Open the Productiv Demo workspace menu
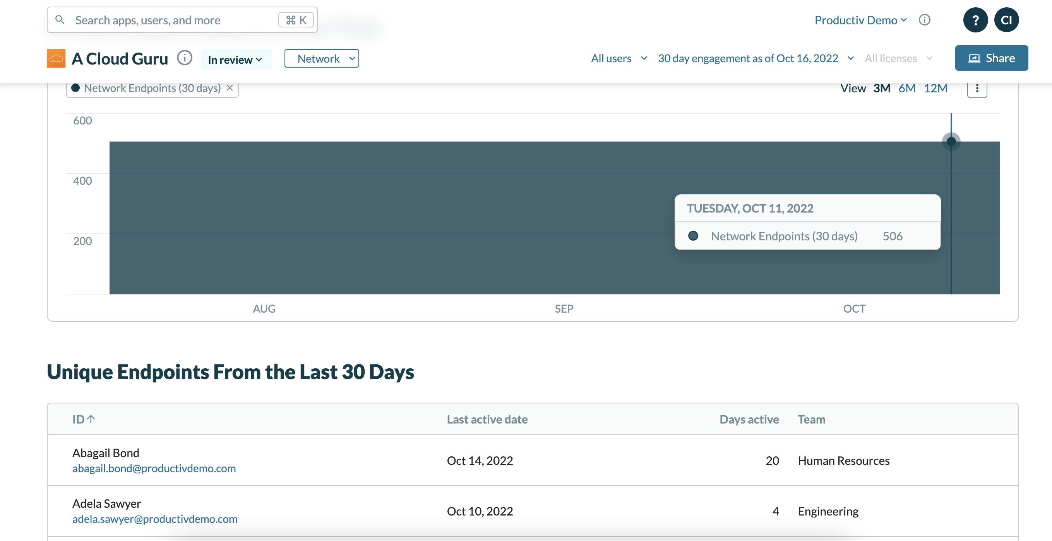The height and width of the screenshot is (541, 1052). (860, 20)
